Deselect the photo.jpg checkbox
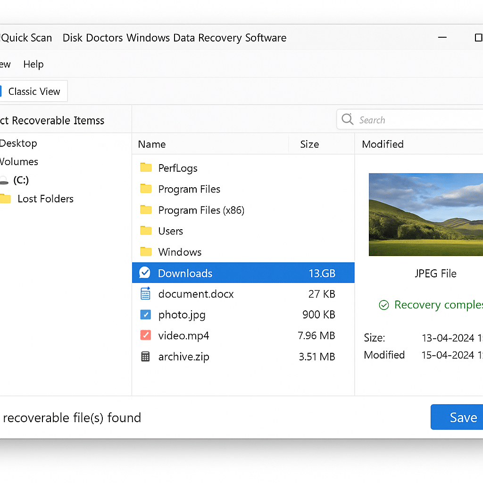This screenshot has height=483, width=483. pos(145,315)
